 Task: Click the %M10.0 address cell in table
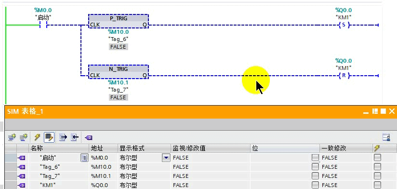tap(103, 167)
